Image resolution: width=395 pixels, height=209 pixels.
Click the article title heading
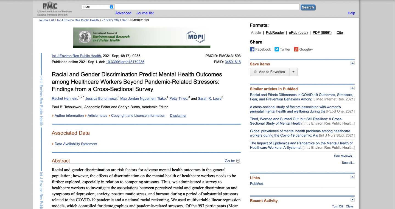137,82
